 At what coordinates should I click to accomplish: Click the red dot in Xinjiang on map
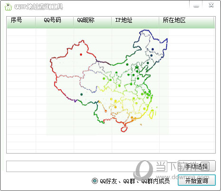tap(81, 55)
